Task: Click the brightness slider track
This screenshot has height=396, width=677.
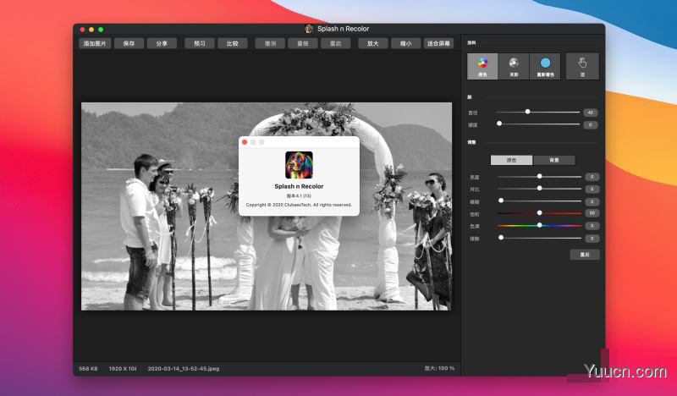Action: (539, 176)
